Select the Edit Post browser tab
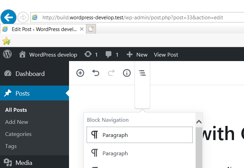244x168 pixels. tap(43, 29)
